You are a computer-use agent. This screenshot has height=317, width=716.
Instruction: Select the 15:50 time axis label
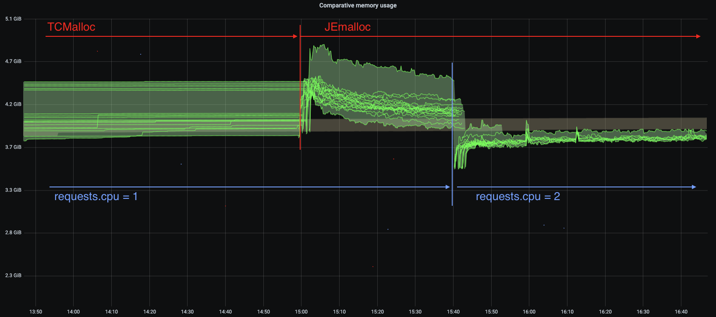tap(492, 312)
